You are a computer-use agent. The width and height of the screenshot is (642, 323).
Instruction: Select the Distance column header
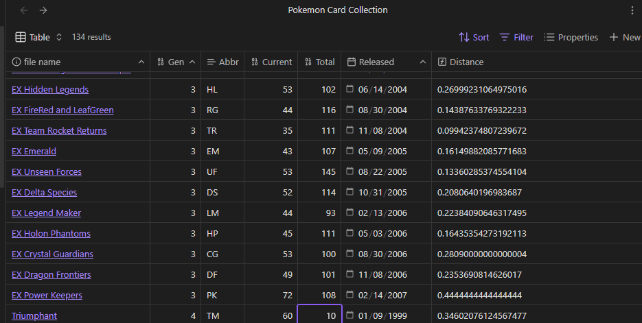tap(461, 62)
